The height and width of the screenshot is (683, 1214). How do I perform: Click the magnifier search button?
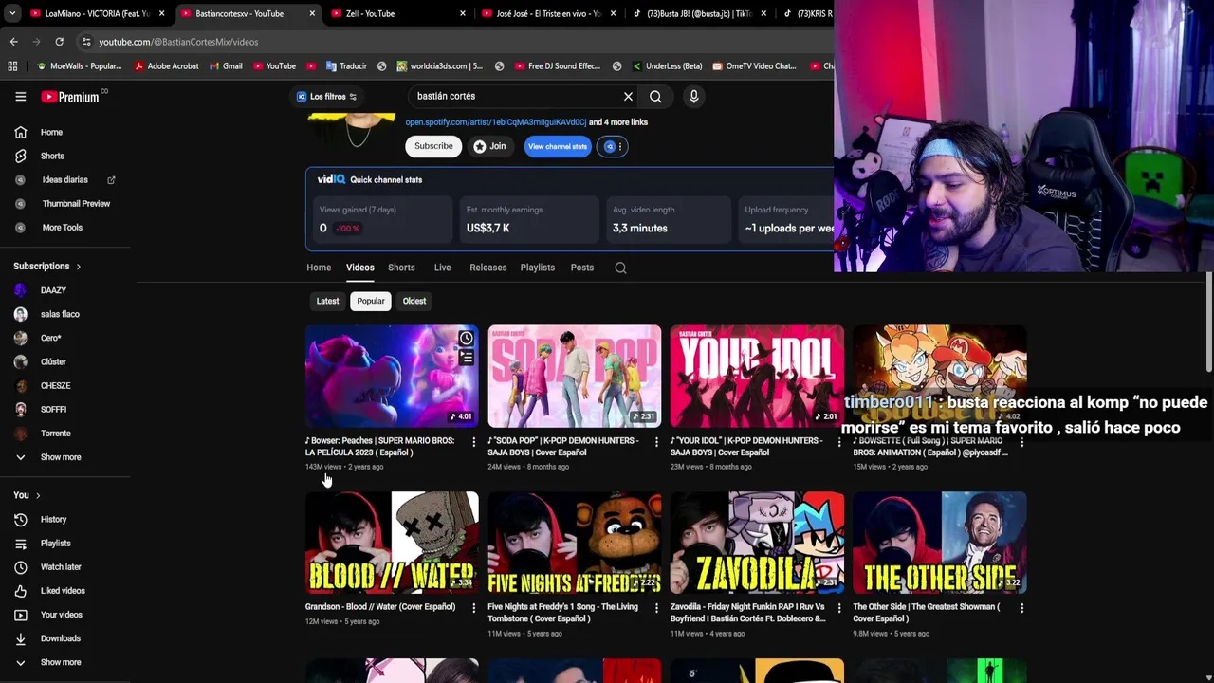[655, 96]
